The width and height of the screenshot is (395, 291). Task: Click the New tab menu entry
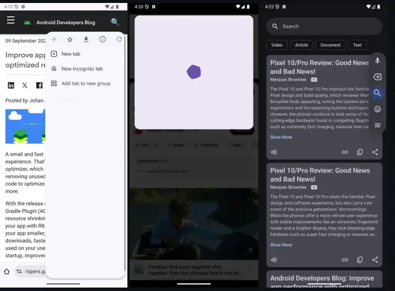click(x=71, y=54)
